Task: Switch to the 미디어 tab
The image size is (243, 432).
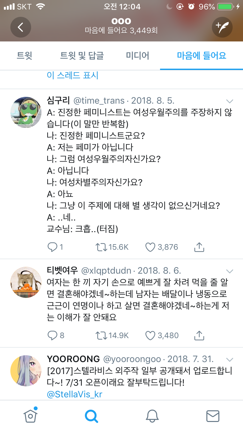Action: (138, 56)
